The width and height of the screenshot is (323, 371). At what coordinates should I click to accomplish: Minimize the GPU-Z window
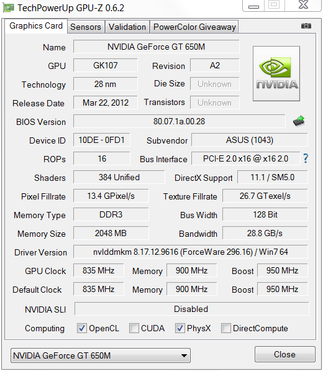pyautogui.click(x=253, y=6)
